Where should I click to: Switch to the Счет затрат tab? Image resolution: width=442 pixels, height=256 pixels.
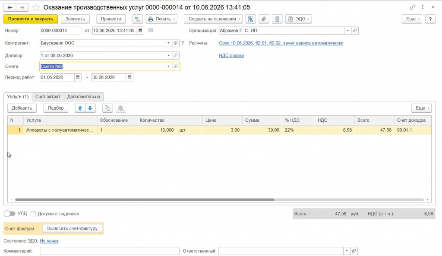click(x=48, y=96)
